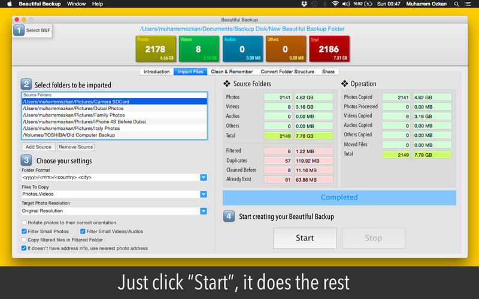Click the Remove Source button
479x299 pixels.
(76, 147)
